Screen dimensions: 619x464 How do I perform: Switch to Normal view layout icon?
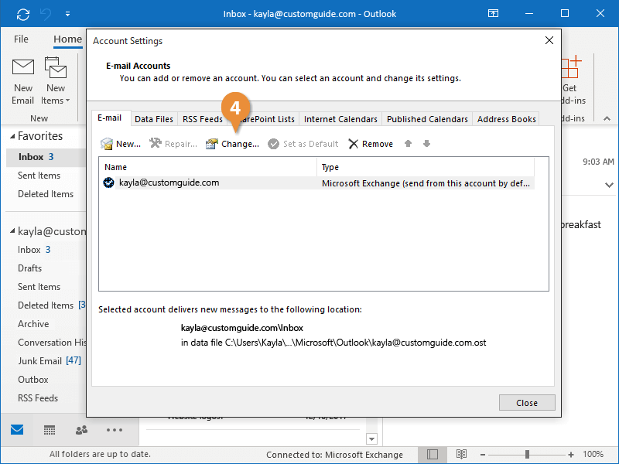[x=433, y=455]
